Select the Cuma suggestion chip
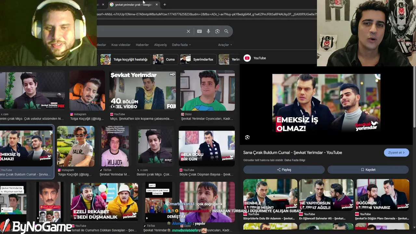Screen dimensions: 416x234 [165, 59]
